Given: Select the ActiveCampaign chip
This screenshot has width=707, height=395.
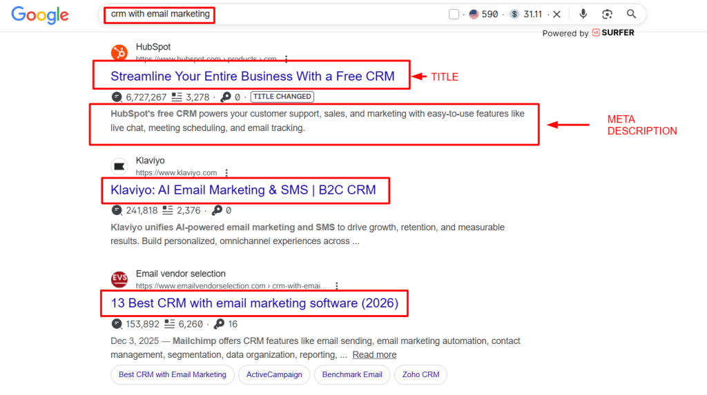Looking at the screenshot, I should click(x=274, y=375).
